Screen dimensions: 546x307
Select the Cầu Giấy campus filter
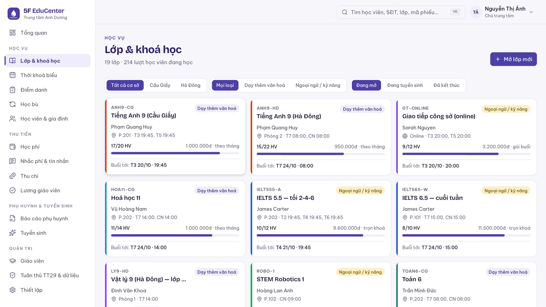[x=160, y=85]
